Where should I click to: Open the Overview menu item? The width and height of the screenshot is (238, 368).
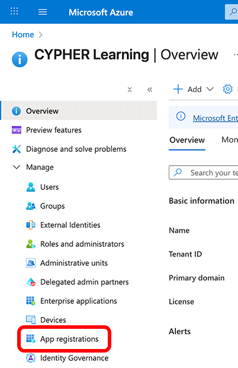click(79, 110)
